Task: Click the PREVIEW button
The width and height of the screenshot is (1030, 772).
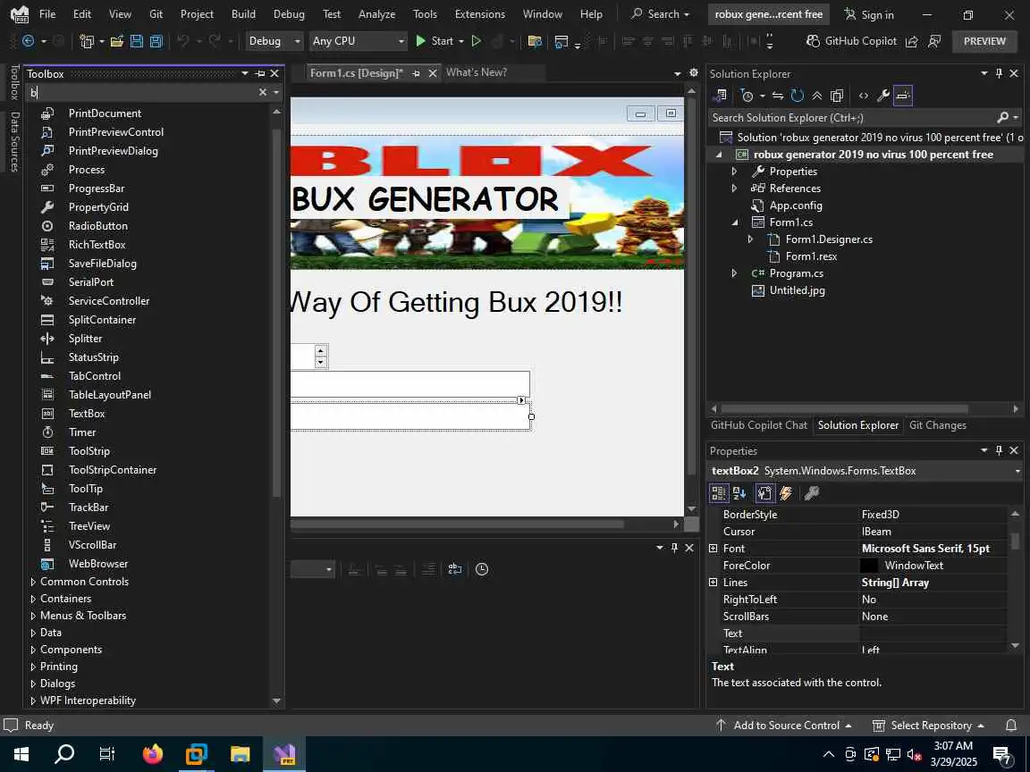Action: coord(984,41)
